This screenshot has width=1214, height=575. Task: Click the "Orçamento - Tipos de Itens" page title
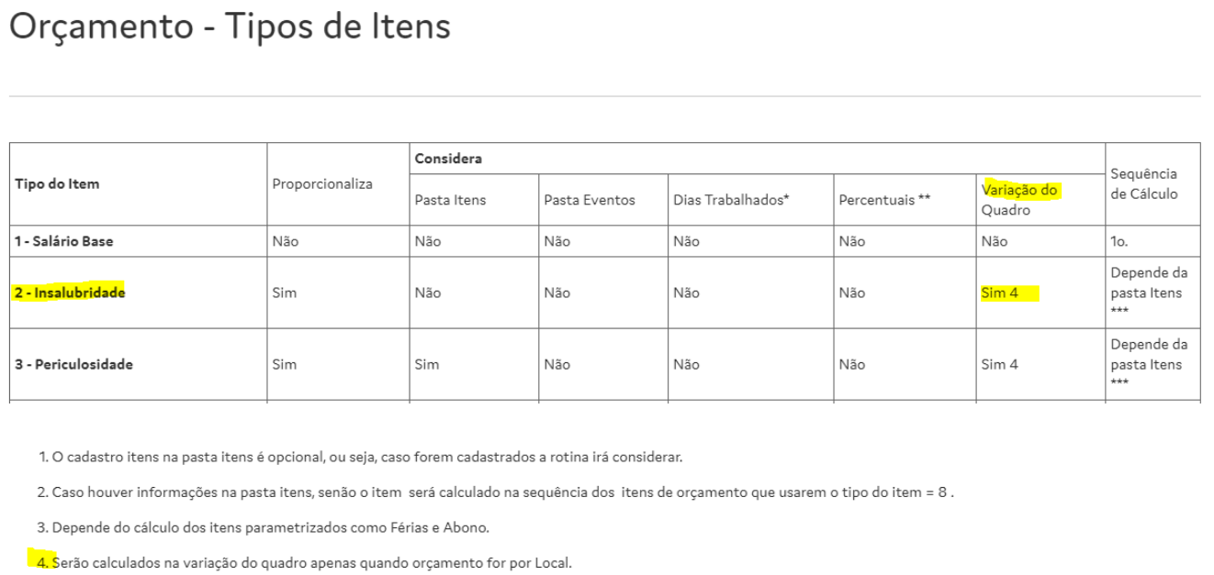coord(230,28)
